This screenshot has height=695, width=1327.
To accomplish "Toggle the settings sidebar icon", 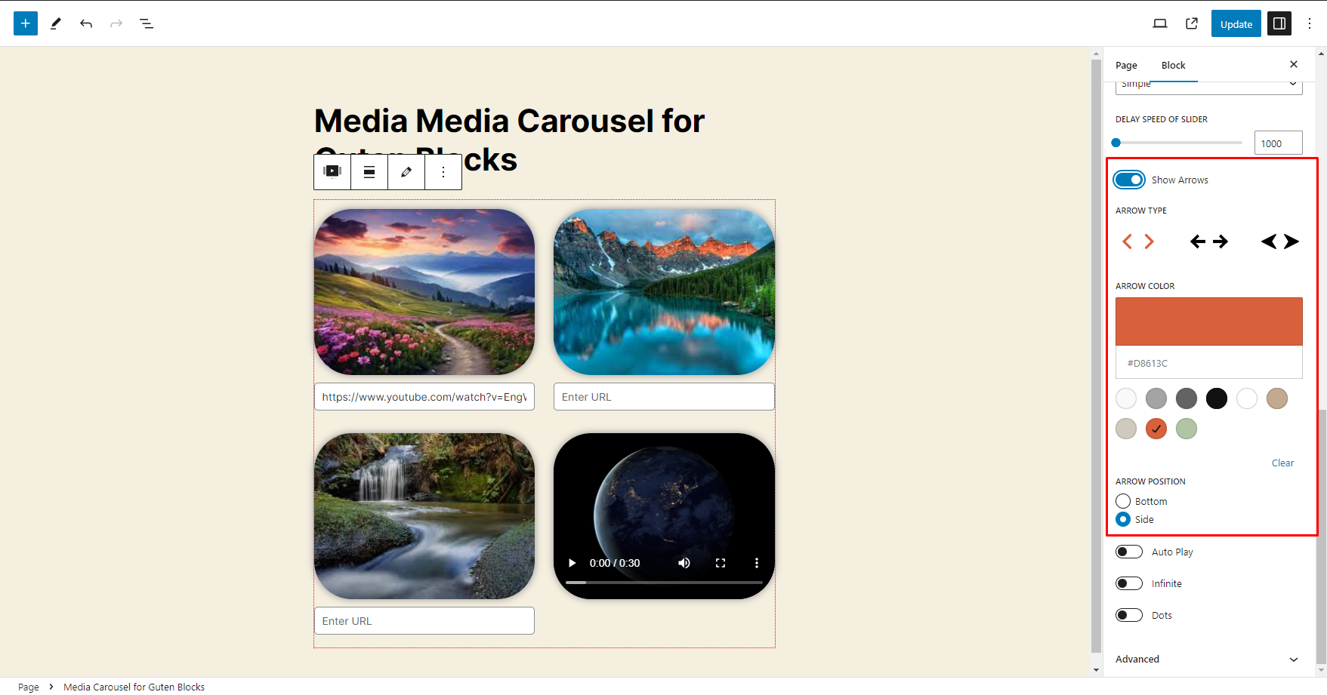I will (x=1279, y=23).
